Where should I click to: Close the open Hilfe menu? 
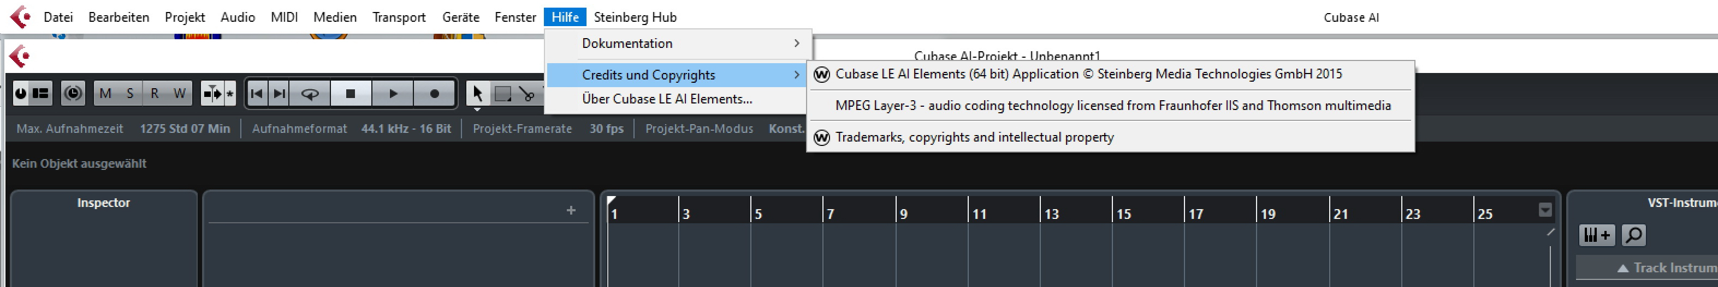tap(565, 17)
